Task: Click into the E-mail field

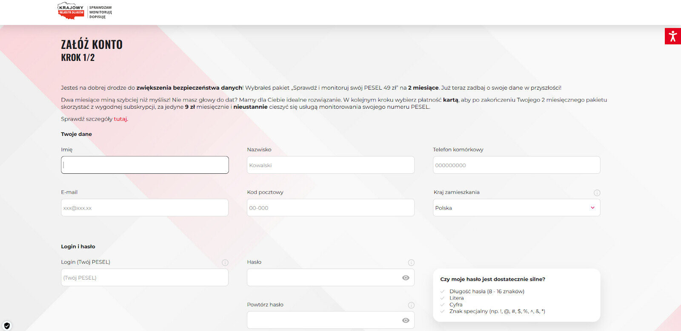Action: 145,208
